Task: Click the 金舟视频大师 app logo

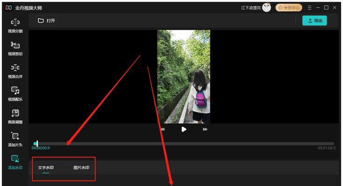Action: tap(8, 8)
